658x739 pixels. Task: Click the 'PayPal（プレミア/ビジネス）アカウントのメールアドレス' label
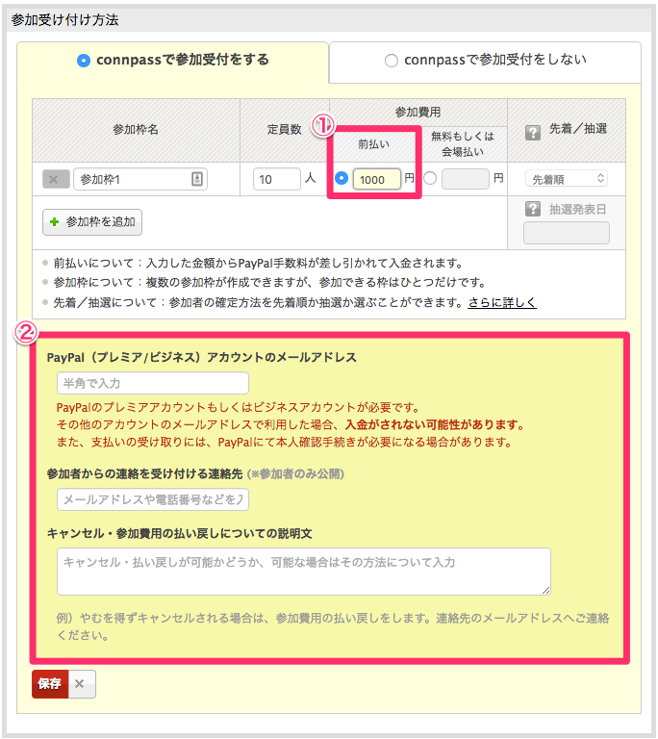202,358
